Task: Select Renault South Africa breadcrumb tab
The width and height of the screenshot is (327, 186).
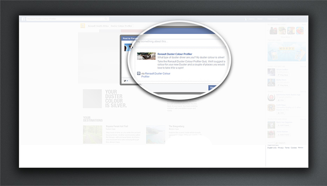Action: (98, 26)
